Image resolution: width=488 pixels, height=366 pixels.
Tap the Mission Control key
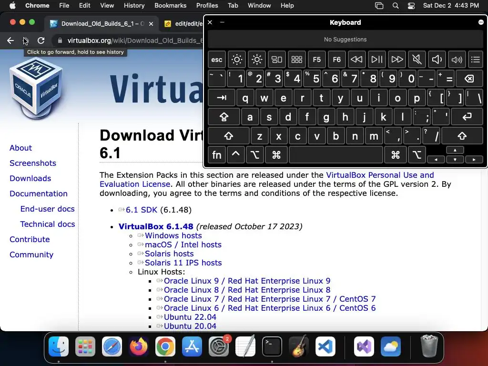[x=277, y=60]
